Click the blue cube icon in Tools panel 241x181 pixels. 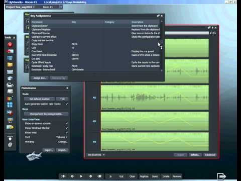10,78
